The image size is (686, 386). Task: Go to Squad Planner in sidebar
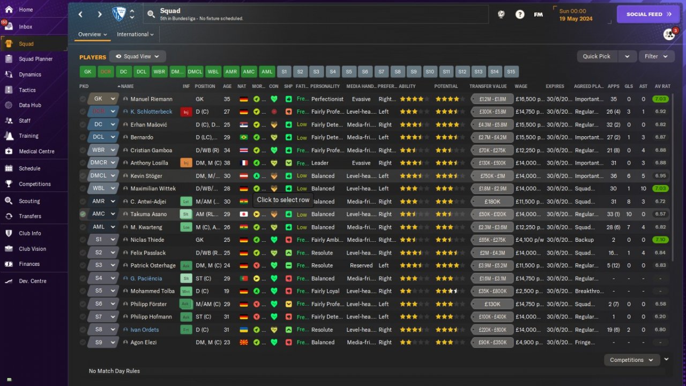point(35,59)
